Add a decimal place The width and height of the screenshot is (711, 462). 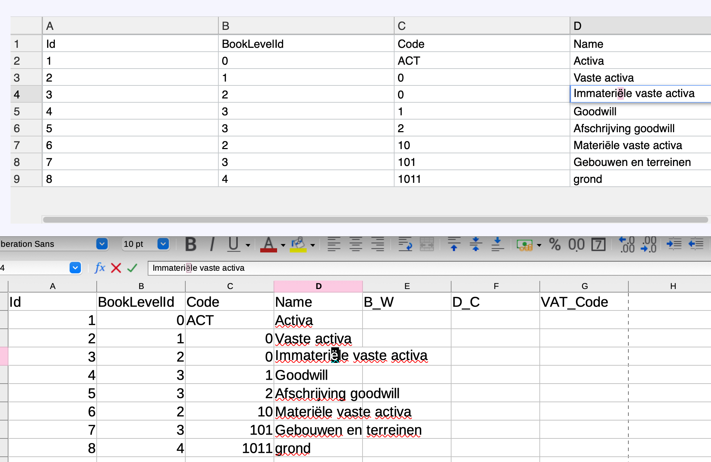(x=627, y=244)
